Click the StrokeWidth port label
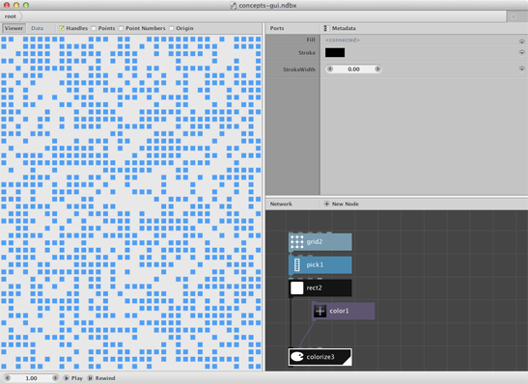Viewport: 528px width, 384px height. (x=299, y=69)
